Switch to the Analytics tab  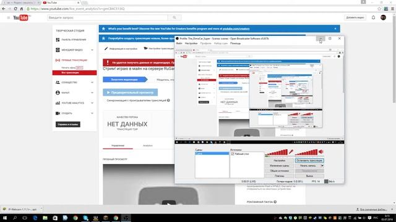148,146
